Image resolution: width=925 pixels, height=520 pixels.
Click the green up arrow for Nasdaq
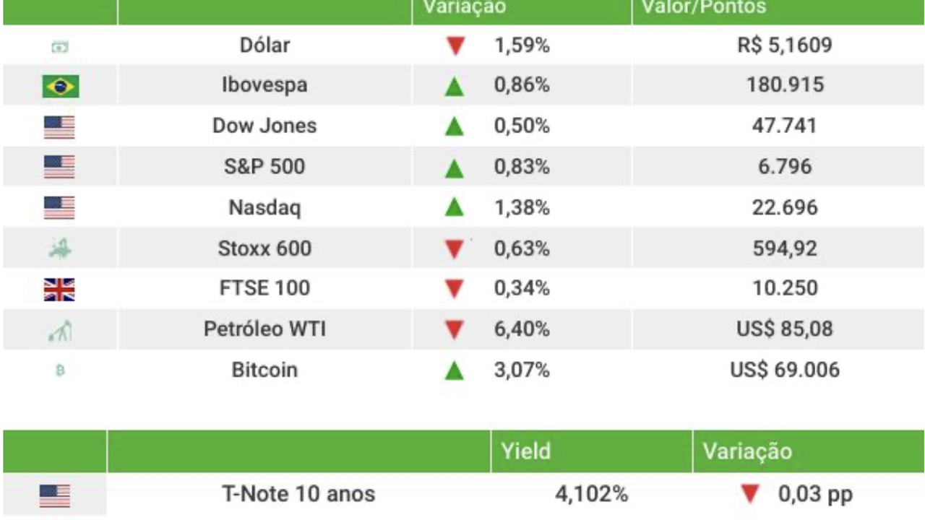coord(454,208)
